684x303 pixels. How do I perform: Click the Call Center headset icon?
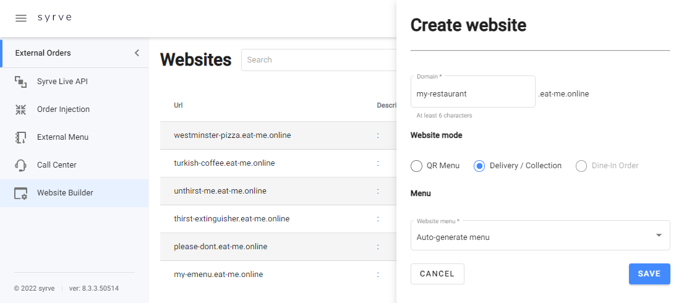click(21, 165)
